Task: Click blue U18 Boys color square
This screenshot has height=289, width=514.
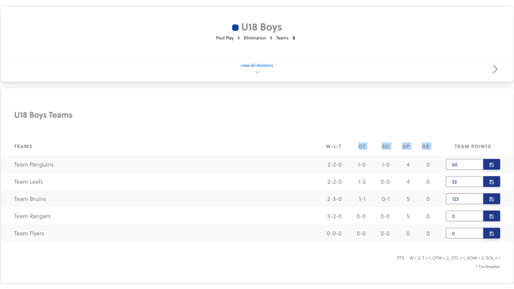Action: click(235, 28)
